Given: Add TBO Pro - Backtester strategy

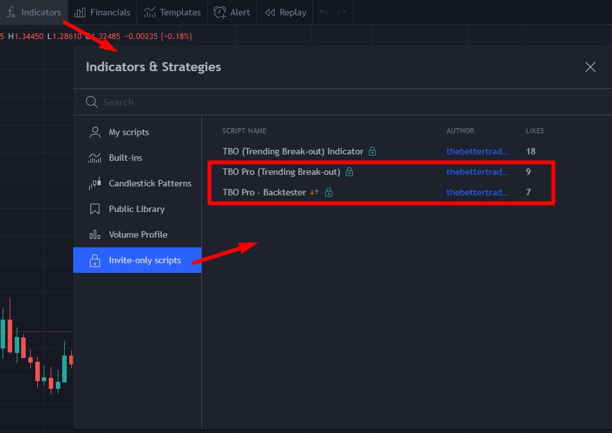Looking at the screenshot, I should coord(264,192).
